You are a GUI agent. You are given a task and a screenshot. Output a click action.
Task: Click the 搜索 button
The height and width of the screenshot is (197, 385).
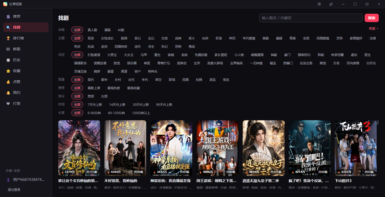[372, 18]
